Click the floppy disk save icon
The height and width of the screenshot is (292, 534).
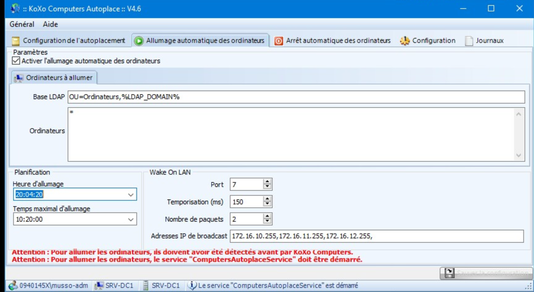(x=449, y=273)
